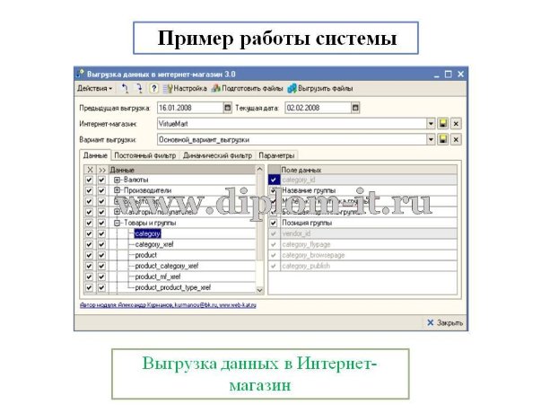Click the >> column header

(x=102, y=170)
